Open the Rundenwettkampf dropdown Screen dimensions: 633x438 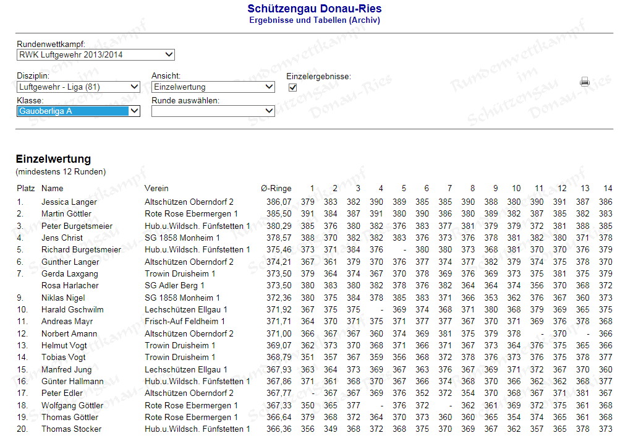click(96, 54)
